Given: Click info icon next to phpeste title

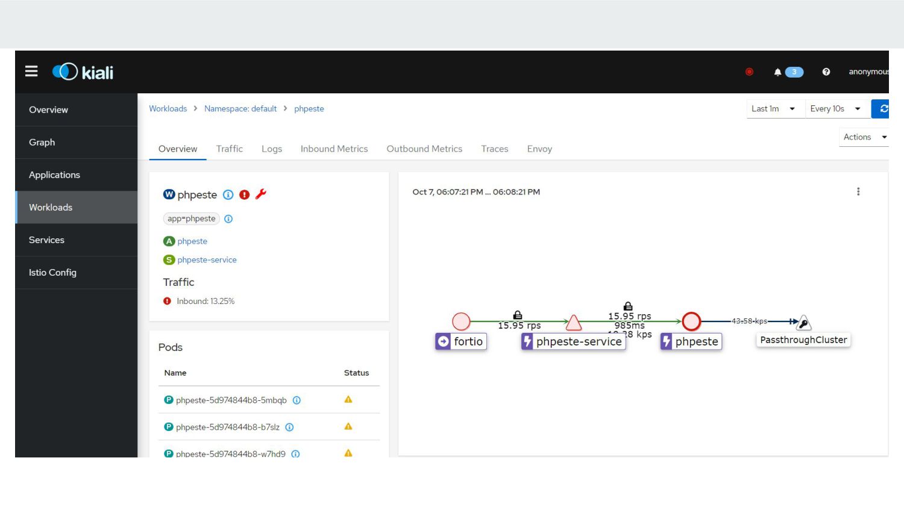Looking at the screenshot, I should 228,194.
